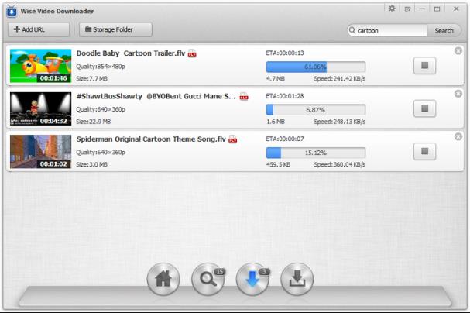The height and width of the screenshot is (313, 470).
Task: Remove Spiderman Theme Song from the list
Action: point(458,137)
